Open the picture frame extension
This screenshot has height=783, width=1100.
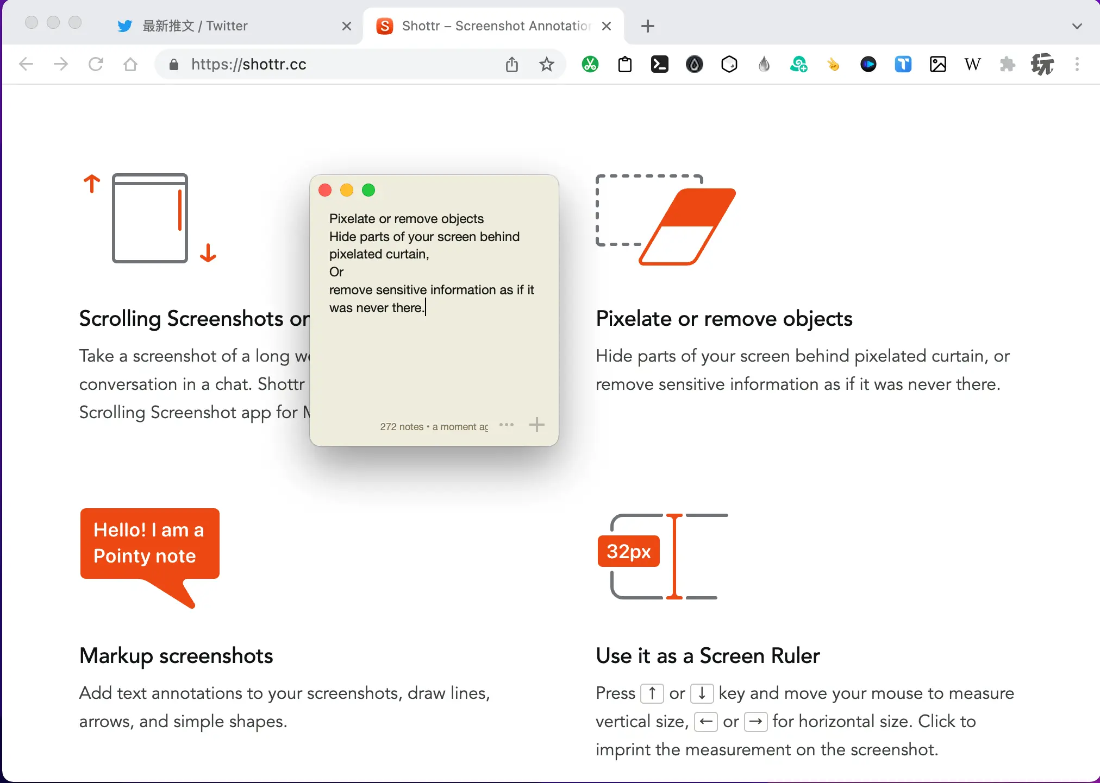tap(938, 64)
